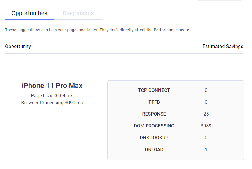Click the Page Load 3404 ms text

click(x=52, y=95)
